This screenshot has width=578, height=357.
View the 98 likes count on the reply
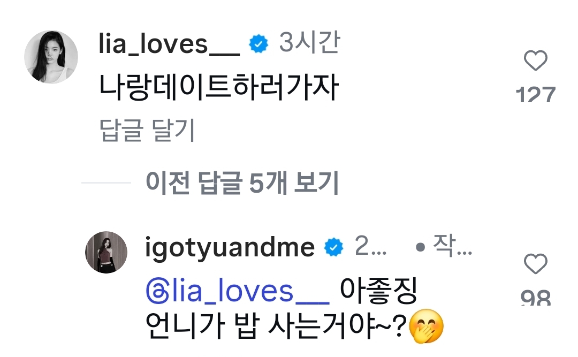535,298
